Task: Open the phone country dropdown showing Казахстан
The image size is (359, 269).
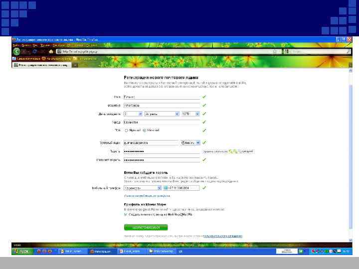Action: (143, 188)
